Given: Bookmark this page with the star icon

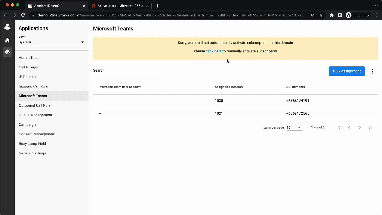Looking at the screenshot, I should [321, 15].
